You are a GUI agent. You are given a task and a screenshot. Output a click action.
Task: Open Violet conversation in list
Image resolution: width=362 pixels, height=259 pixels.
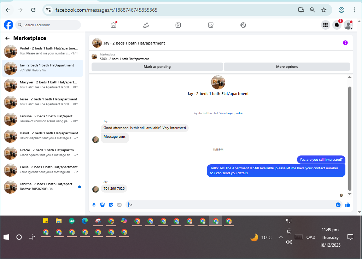42,51
